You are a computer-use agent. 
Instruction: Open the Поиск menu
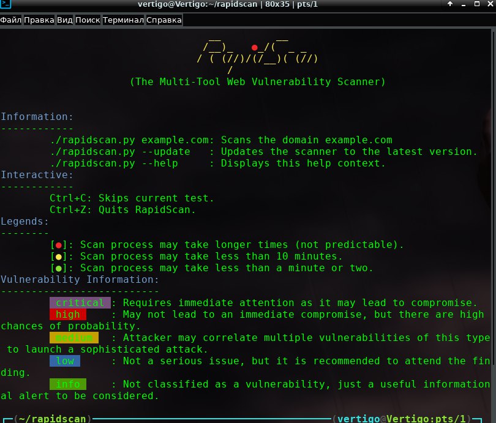click(88, 20)
